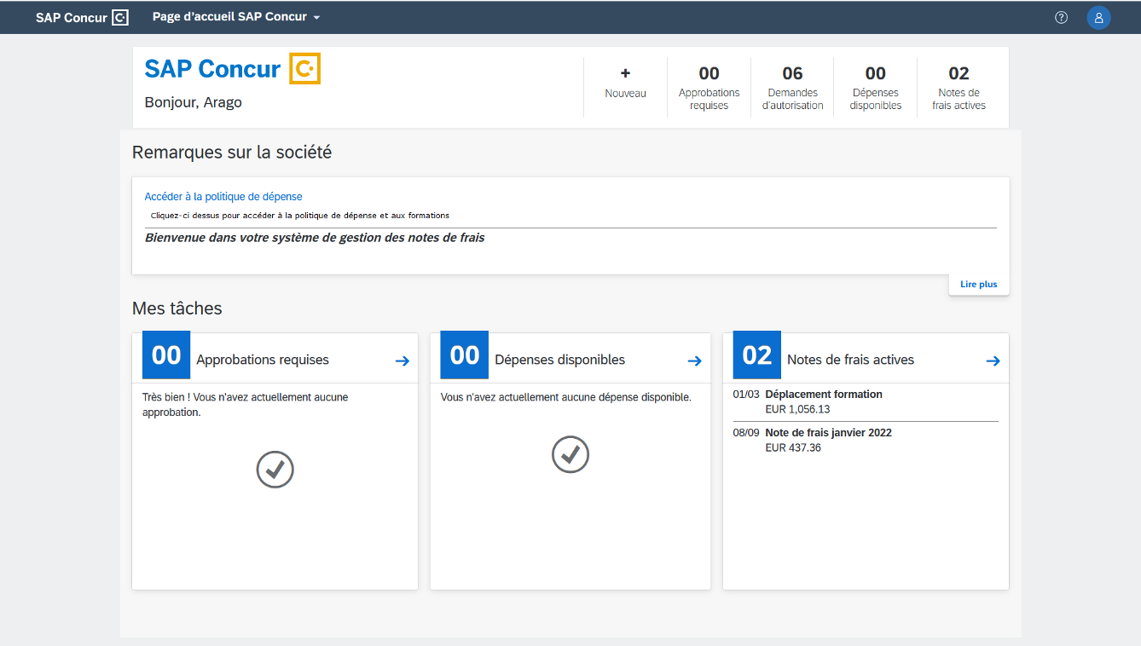Click the Bonjour, Arago greeting
This screenshot has height=646, width=1141.
pos(194,102)
